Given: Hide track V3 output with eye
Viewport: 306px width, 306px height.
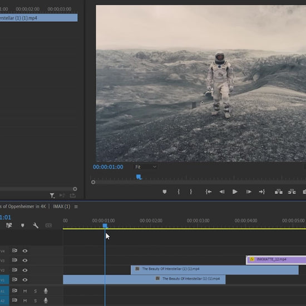Looking at the screenshot, I should point(25,260).
